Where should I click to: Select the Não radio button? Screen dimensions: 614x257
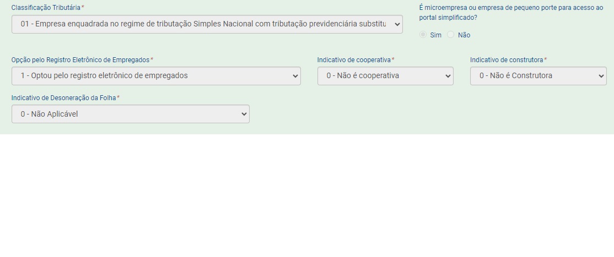point(451,35)
